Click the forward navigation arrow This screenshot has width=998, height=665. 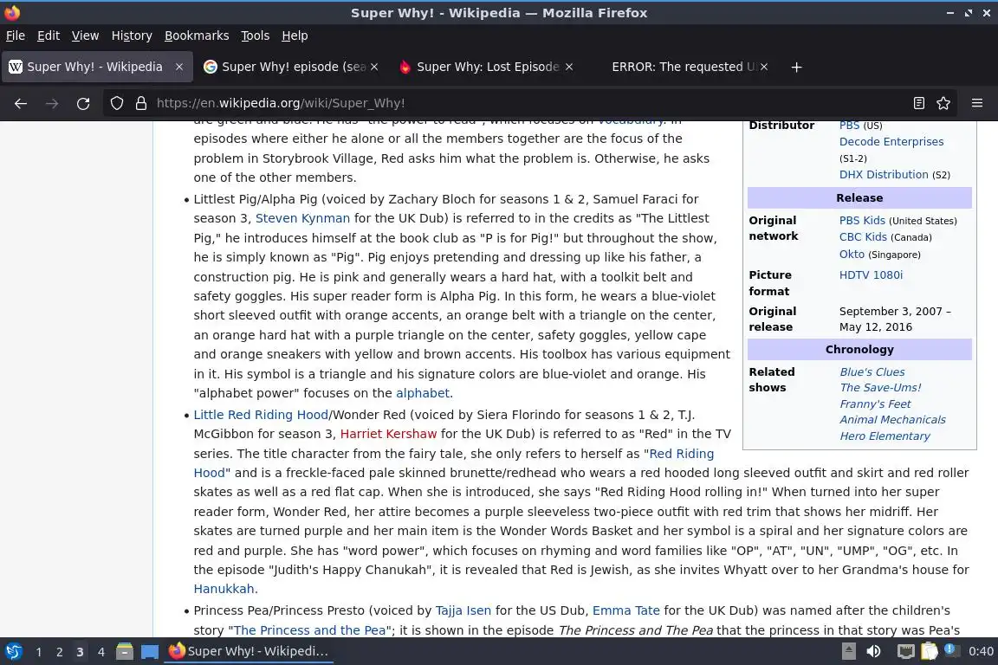[x=52, y=103]
